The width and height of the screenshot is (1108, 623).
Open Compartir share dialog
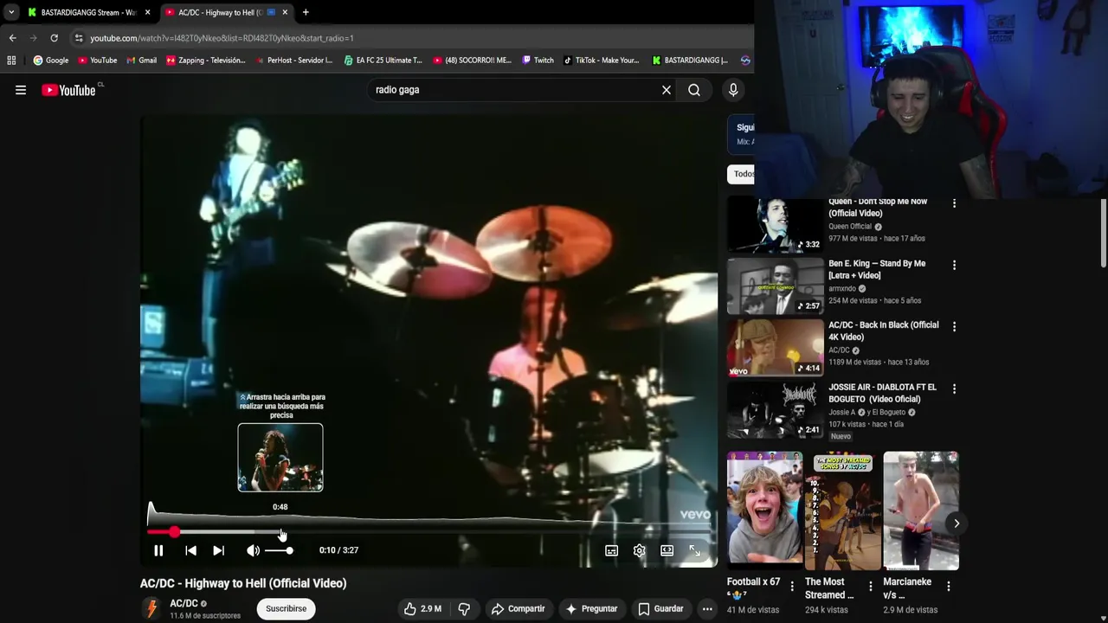pyautogui.click(x=517, y=609)
